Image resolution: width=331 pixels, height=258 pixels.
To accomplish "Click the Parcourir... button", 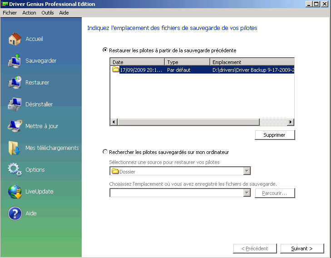I will coord(275,193).
